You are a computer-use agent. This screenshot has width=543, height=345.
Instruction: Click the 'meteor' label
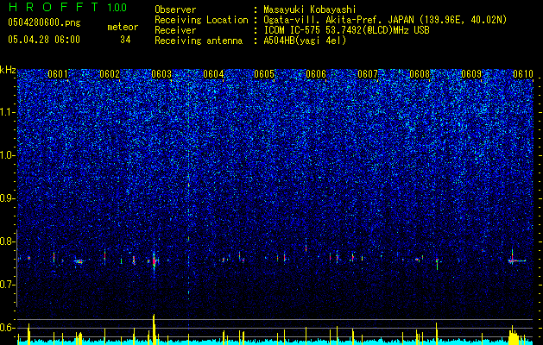(x=123, y=27)
